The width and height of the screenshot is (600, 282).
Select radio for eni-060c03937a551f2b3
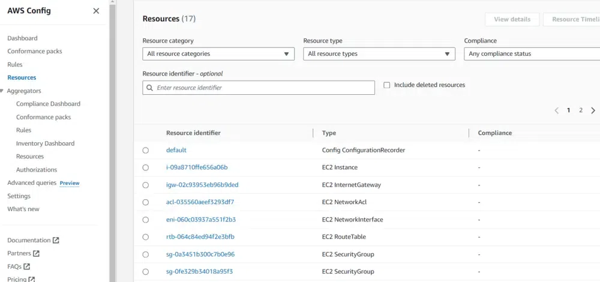coord(145,220)
